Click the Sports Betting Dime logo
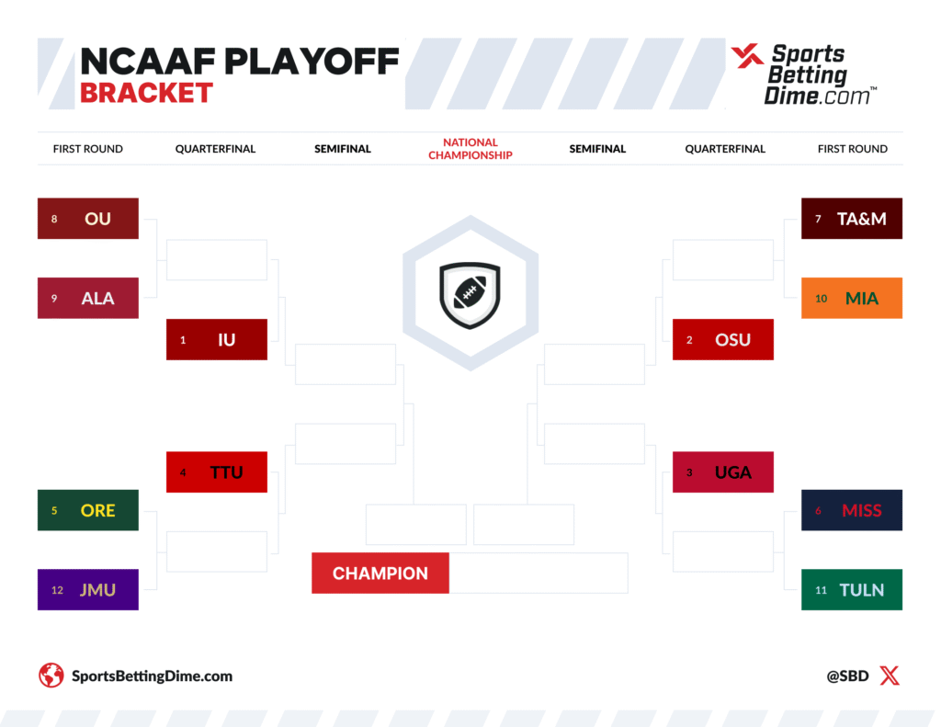This screenshot has height=727, width=941. coord(802,74)
